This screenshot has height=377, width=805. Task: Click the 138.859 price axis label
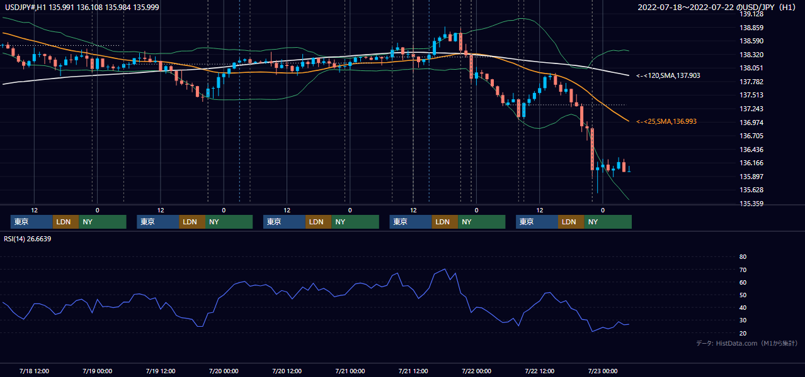coord(751,28)
